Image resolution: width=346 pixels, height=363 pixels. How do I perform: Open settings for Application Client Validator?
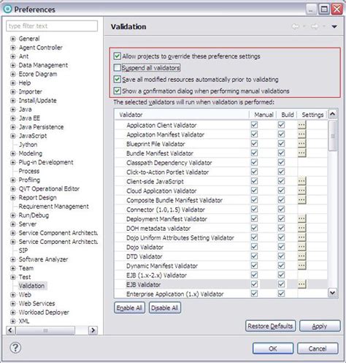[301, 125]
